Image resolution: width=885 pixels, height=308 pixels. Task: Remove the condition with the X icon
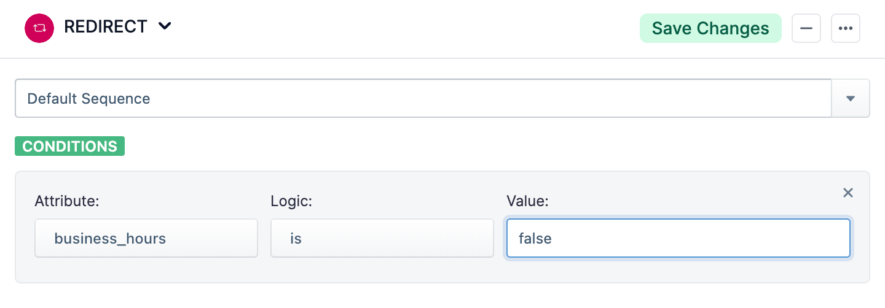pyautogui.click(x=848, y=193)
